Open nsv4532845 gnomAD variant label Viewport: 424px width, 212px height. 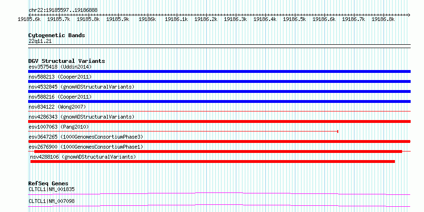[x=81, y=87]
